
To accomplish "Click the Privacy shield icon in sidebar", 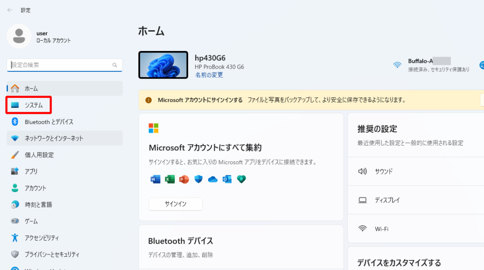I will coord(15,254).
